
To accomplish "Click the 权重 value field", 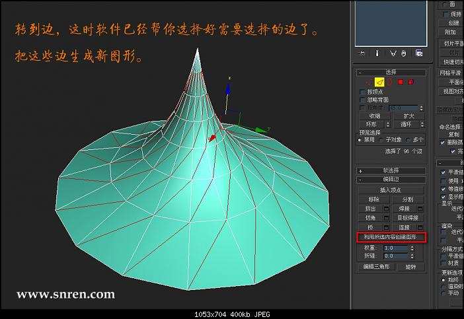I will click(x=396, y=248).
